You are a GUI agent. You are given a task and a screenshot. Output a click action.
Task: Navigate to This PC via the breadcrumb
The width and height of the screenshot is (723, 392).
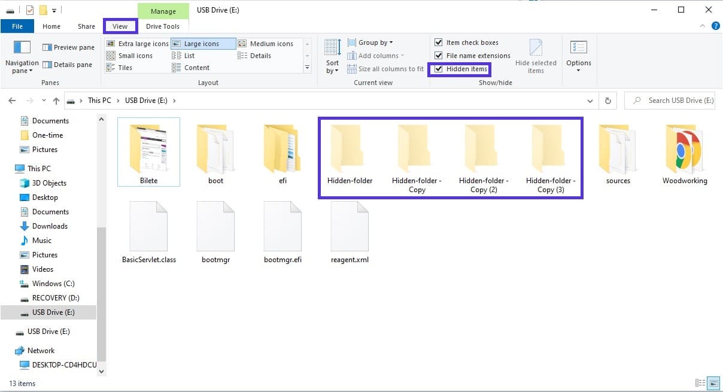(x=99, y=100)
